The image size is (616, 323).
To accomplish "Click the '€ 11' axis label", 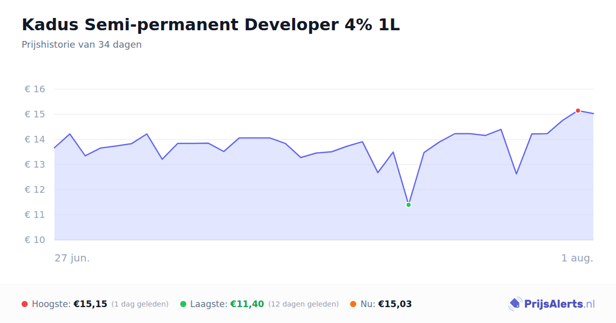I will (x=35, y=215).
